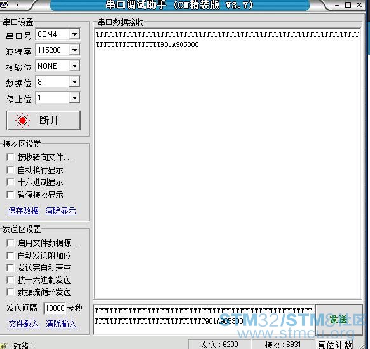Check 发送完自动清空 checkbox
370x349 pixels.
[x=10, y=268]
